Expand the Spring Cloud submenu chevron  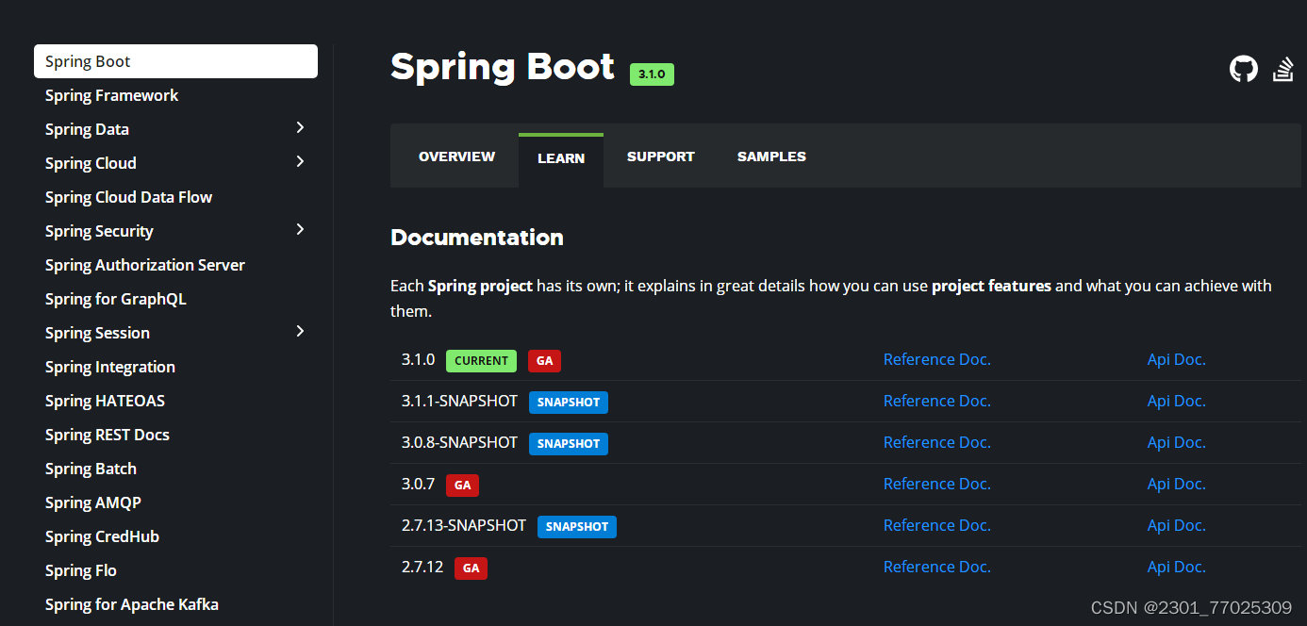(x=300, y=161)
